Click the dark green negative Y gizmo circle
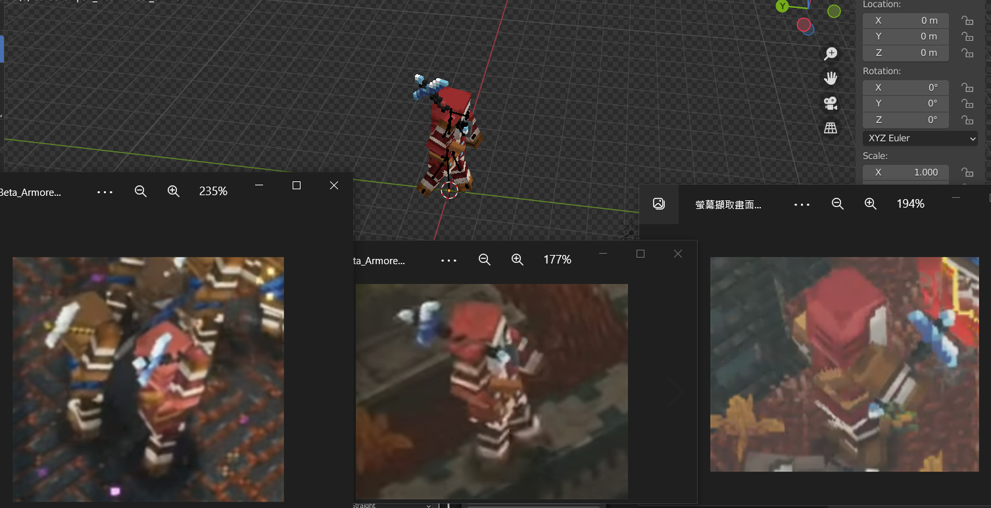Viewport: 991px width, 508px height. 834,11
